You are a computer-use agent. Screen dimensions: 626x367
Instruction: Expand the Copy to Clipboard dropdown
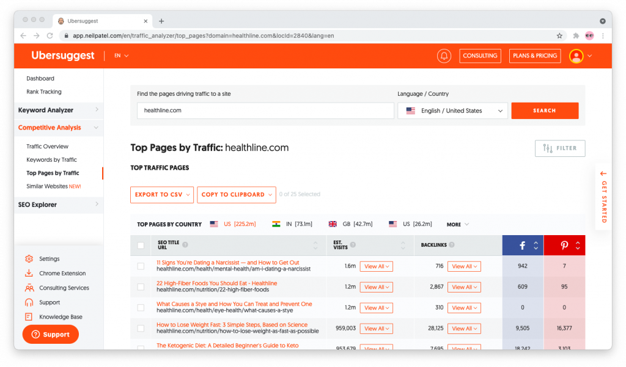237,195
